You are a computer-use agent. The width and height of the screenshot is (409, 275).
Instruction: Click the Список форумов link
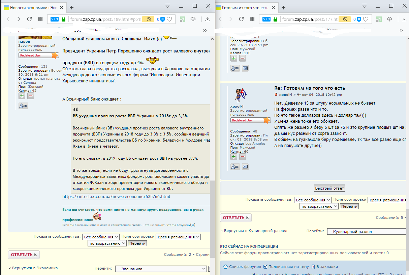point(242,267)
